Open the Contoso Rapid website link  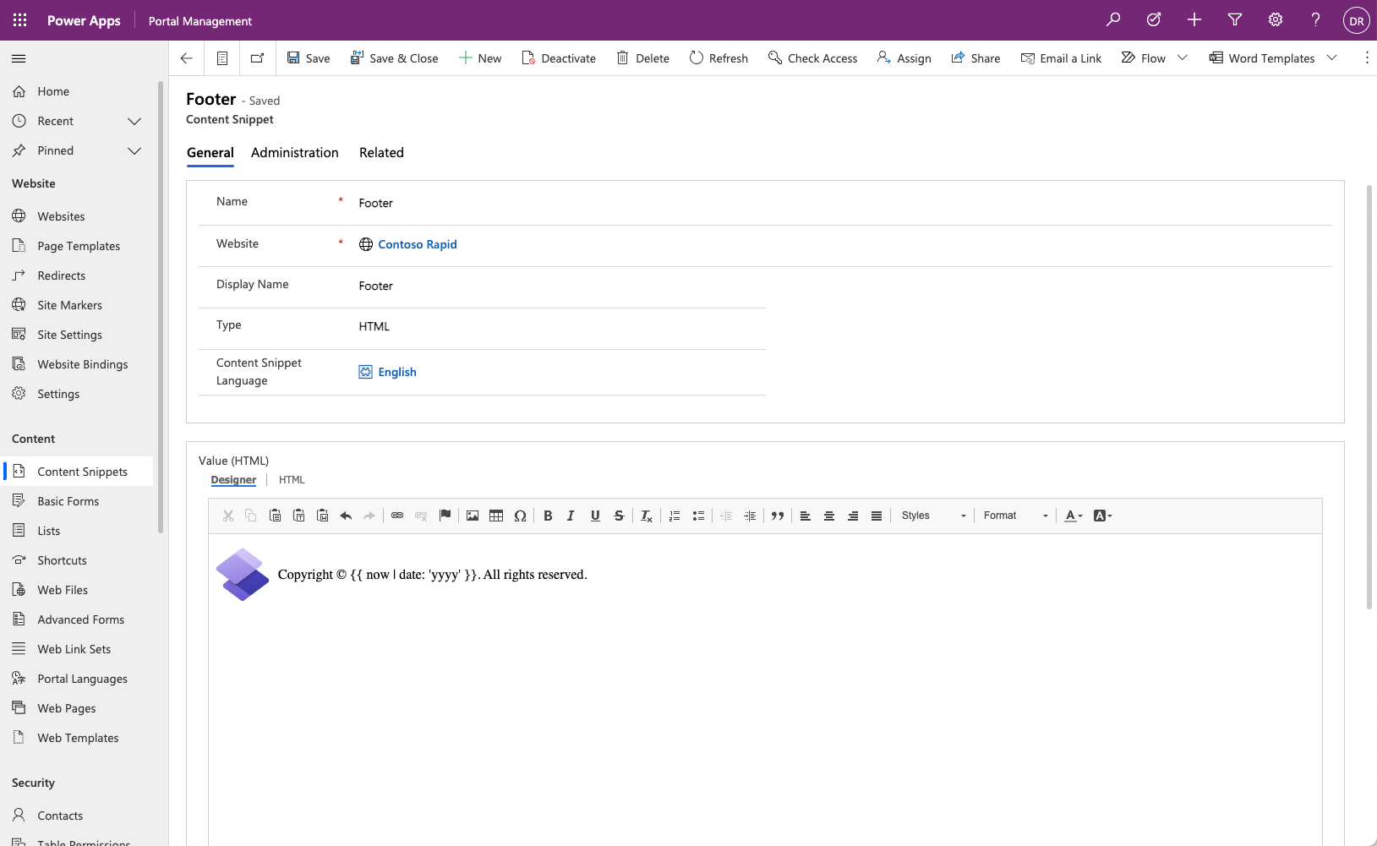[x=418, y=244]
